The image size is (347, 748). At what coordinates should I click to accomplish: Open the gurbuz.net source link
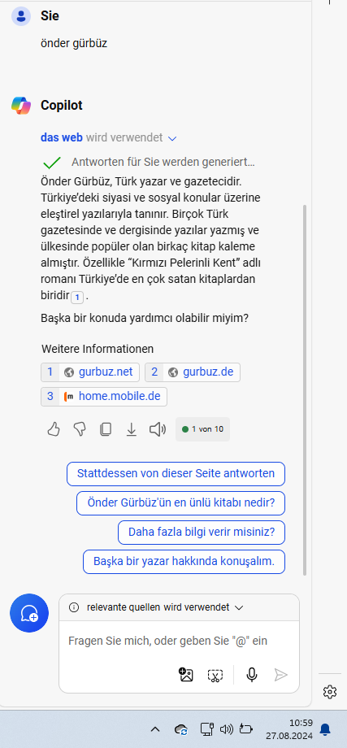[x=90, y=372]
